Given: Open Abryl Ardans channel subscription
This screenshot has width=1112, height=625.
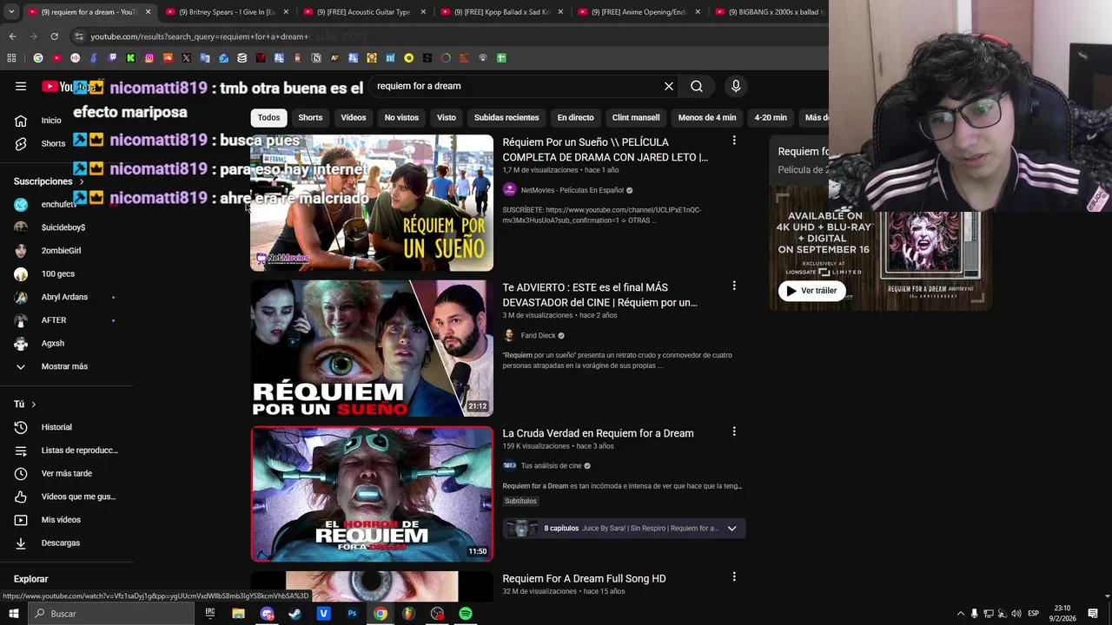Looking at the screenshot, I should [66, 297].
